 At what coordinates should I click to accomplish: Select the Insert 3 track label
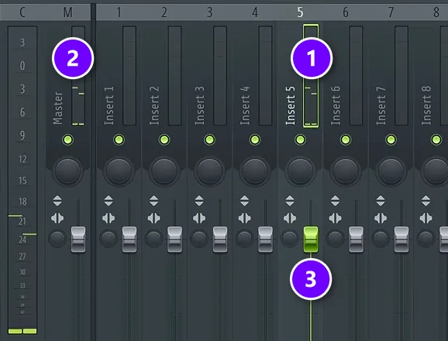199,105
